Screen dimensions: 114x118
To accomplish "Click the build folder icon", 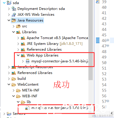I will click(x=14, y=79).
